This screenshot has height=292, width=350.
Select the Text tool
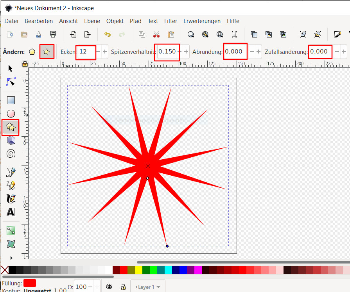(11, 212)
